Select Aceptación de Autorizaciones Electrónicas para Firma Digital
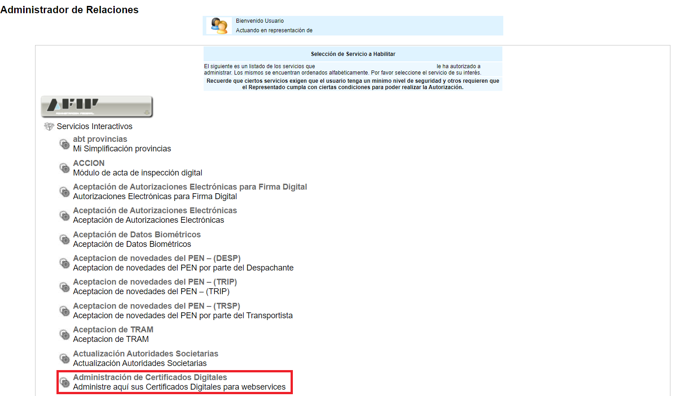Screen dimensions: 680x396 [190, 187]
